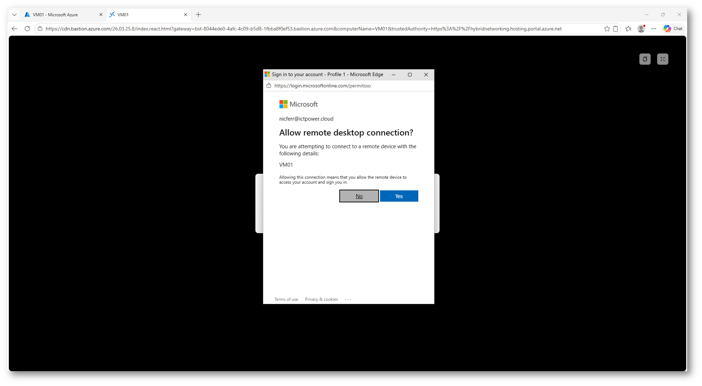Viewport: 702px width, 386px height.
Task: Open the browser profile avatar
Action: coord(641,29)
